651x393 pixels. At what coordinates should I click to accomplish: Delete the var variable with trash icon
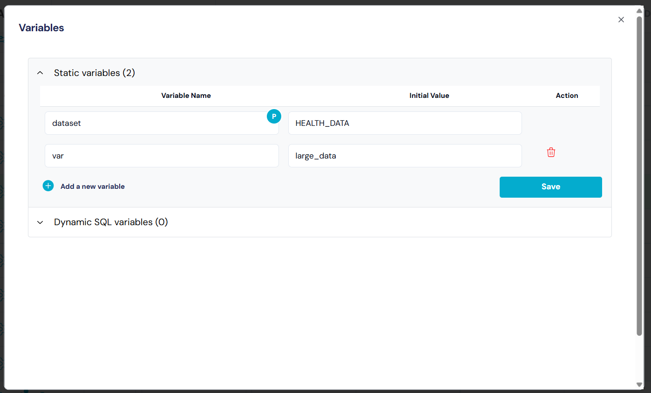pyautogui.click(x=551, y=152)
